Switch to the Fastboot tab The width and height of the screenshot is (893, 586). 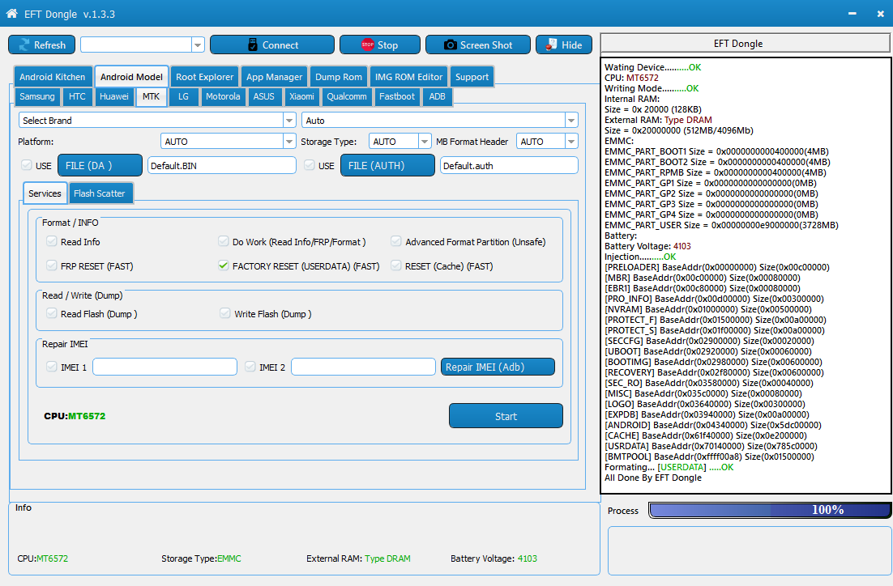[397, 96]
